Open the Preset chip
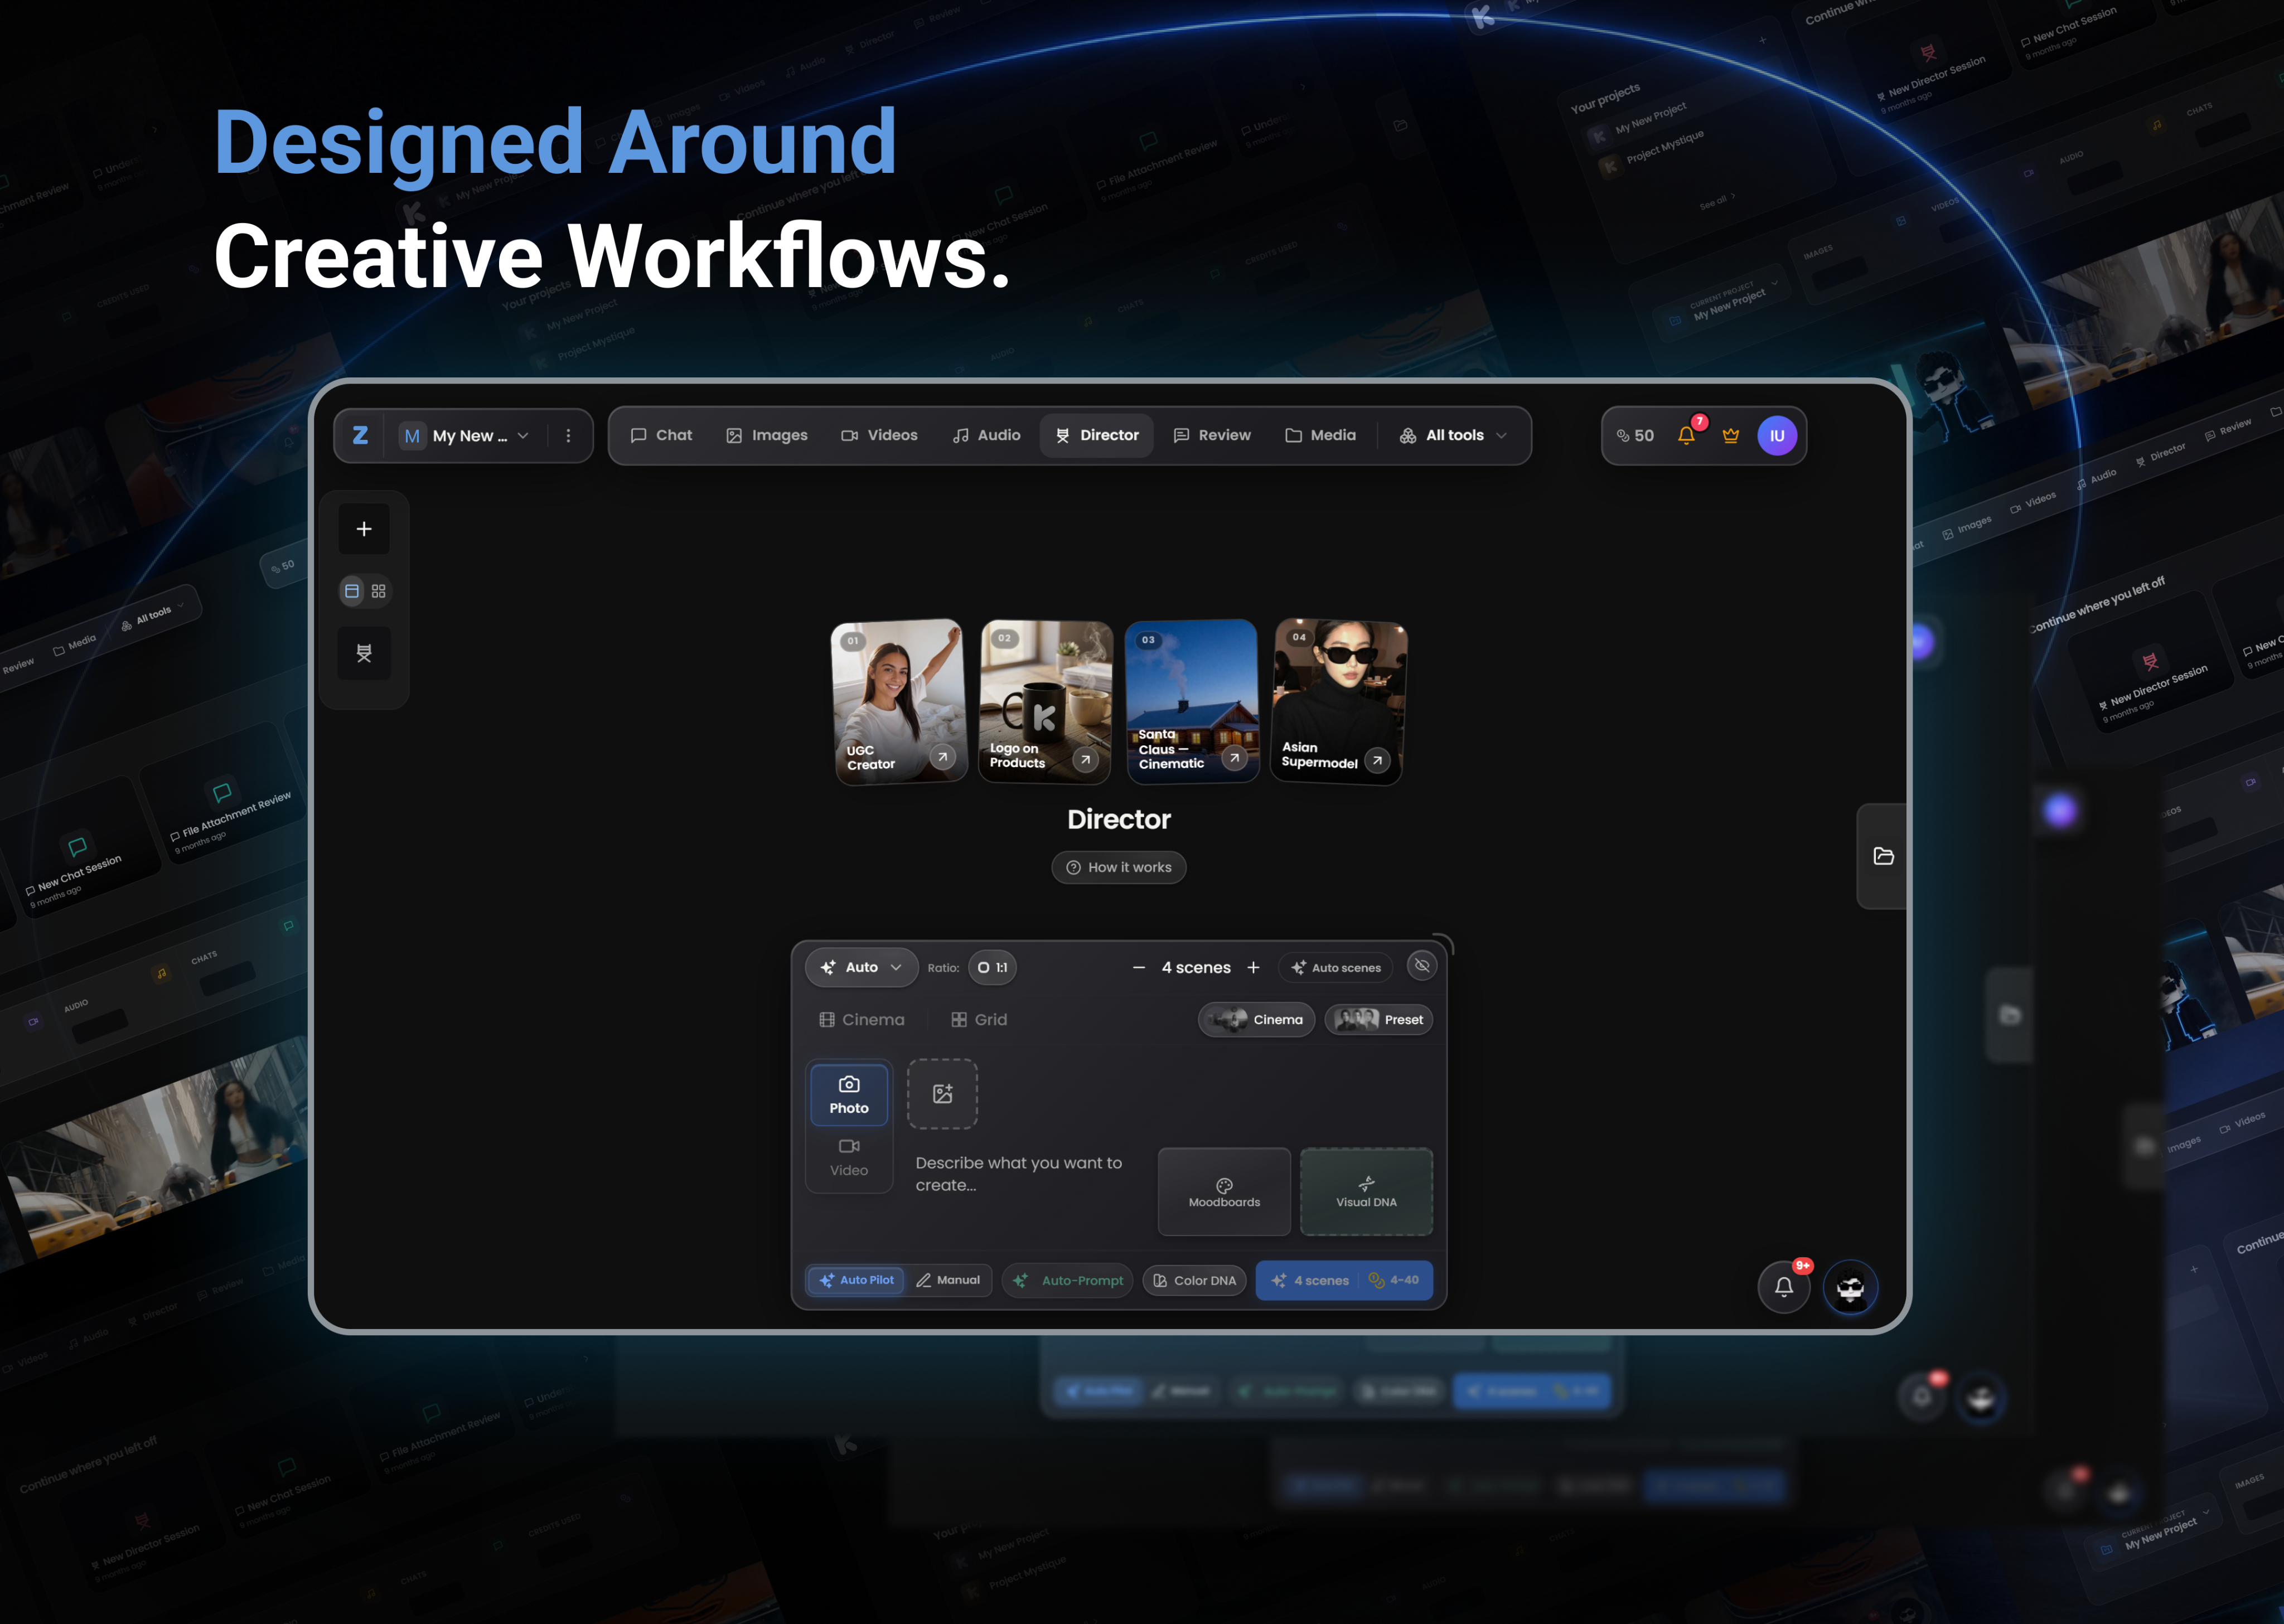The height and width of the screenshot is (1624, 2284). 1378,1019
